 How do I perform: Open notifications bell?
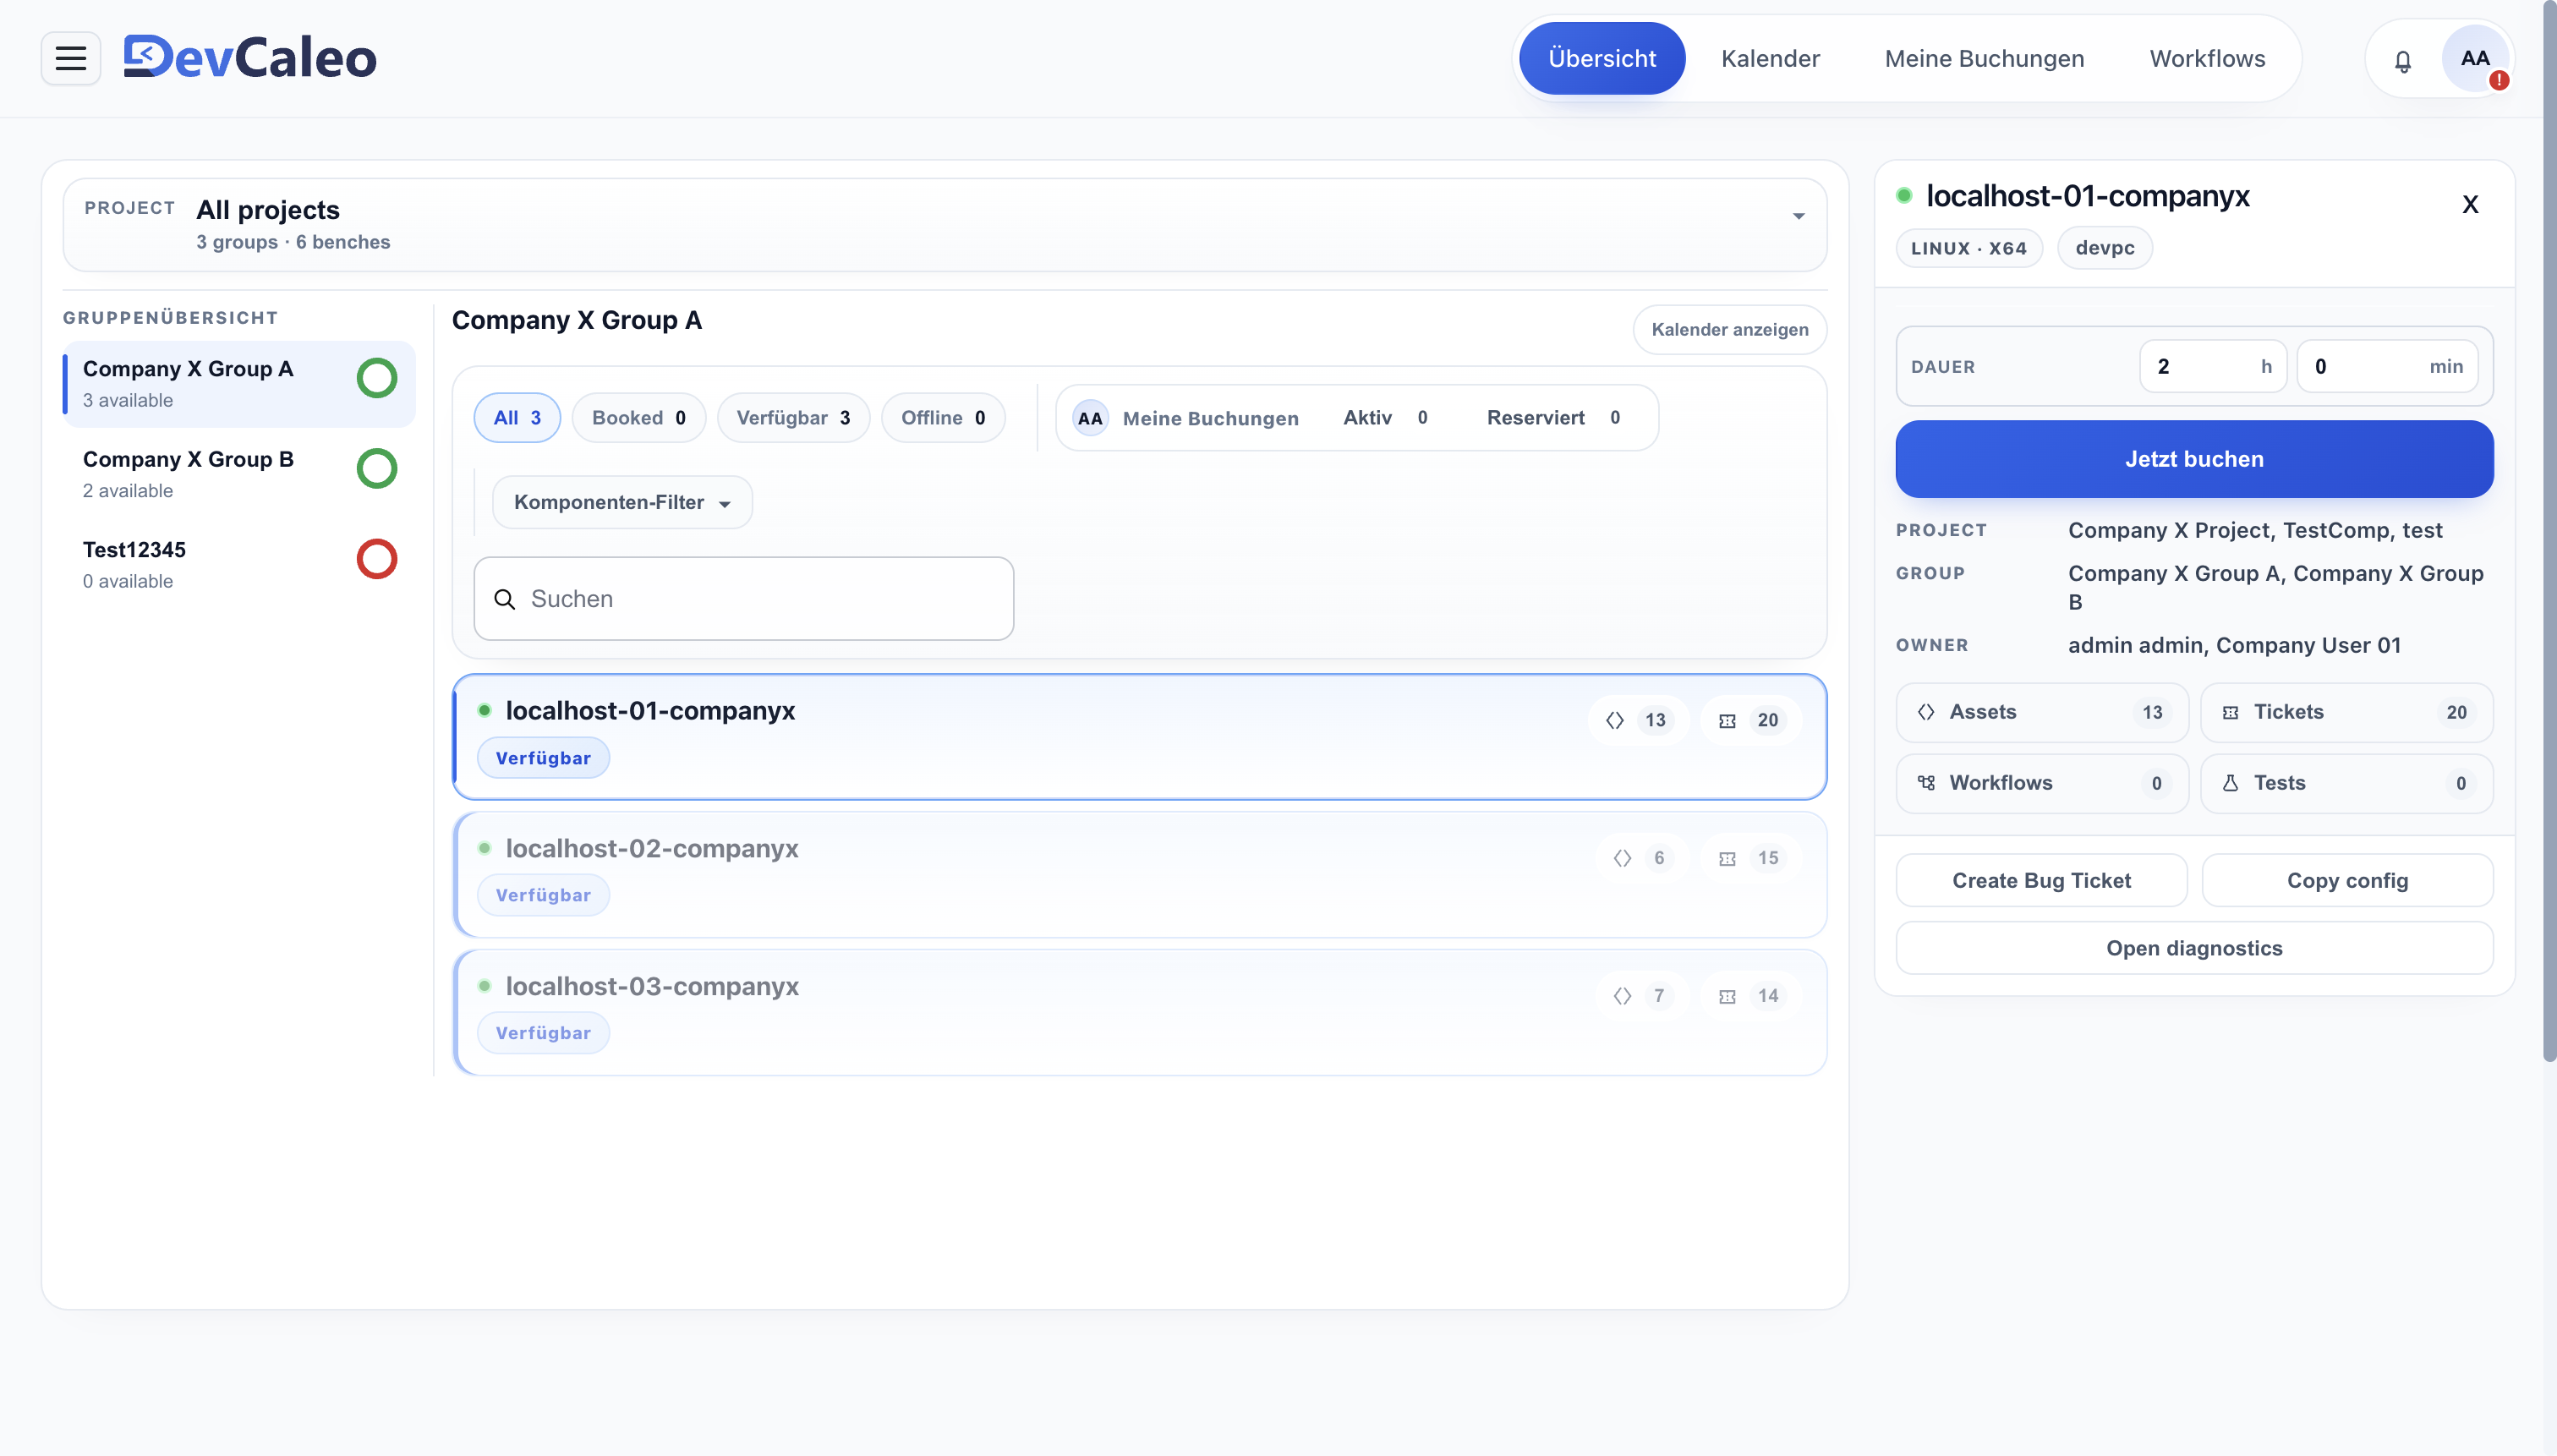(x=2403, y=60)
